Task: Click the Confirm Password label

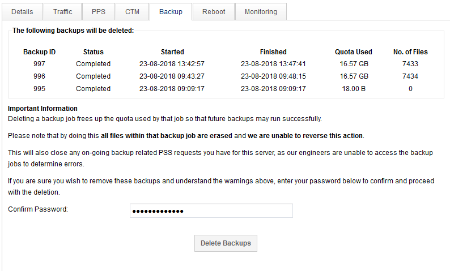Action: [37, 209]
